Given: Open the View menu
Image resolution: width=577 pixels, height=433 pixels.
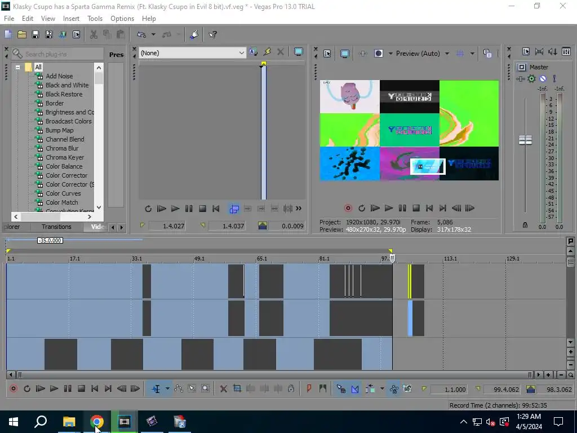Looking at the screenshot, I should coord(48,19).
